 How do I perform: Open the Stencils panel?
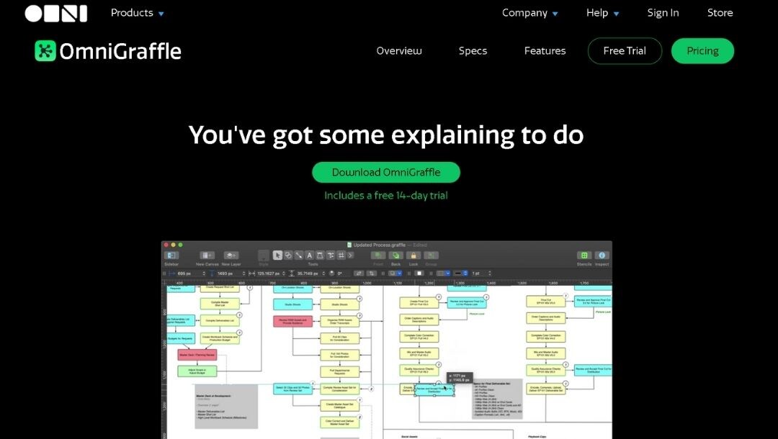(x=583, y=255)
